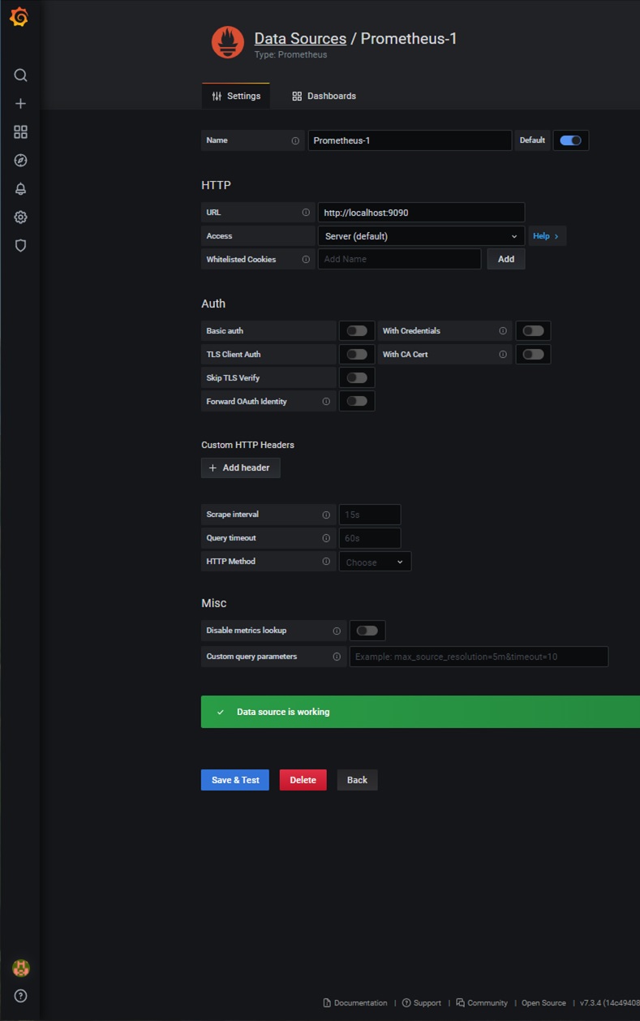The image size is (640, 1021).
Task: Enable the With CA Cert switch
Action: pyautogui.click(x=533, y=355)
